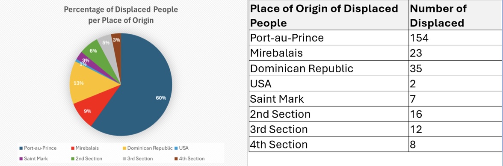This screenshot has height=166, width=503.
Task: Select the Port-au-Prince table cell
Action: click(x=329, y=38)
